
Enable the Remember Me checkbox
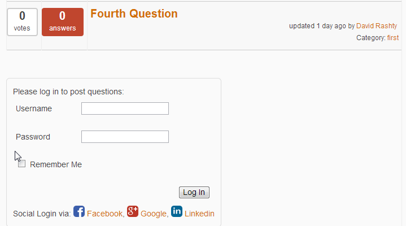click(x=22, y=164)
